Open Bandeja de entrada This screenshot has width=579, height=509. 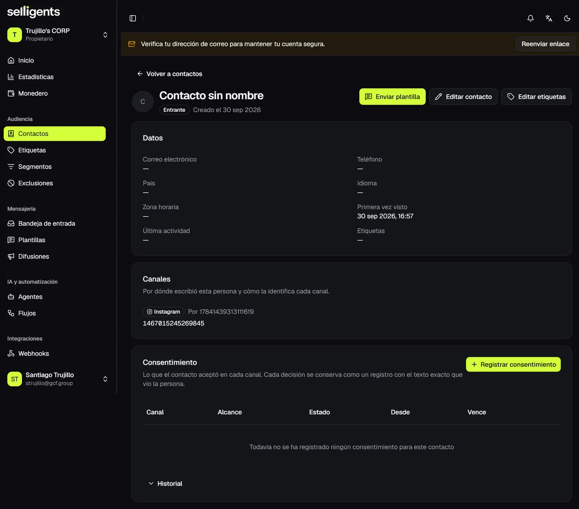coord(55,224)
